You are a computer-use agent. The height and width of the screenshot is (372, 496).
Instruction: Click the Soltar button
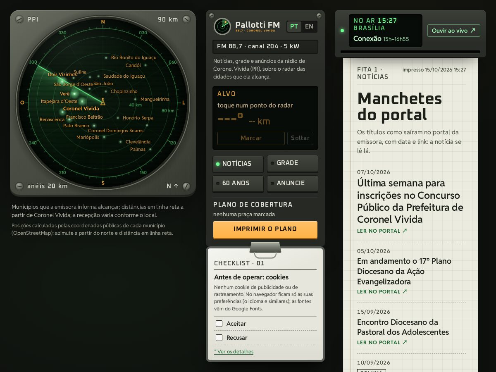pos(300,138)
